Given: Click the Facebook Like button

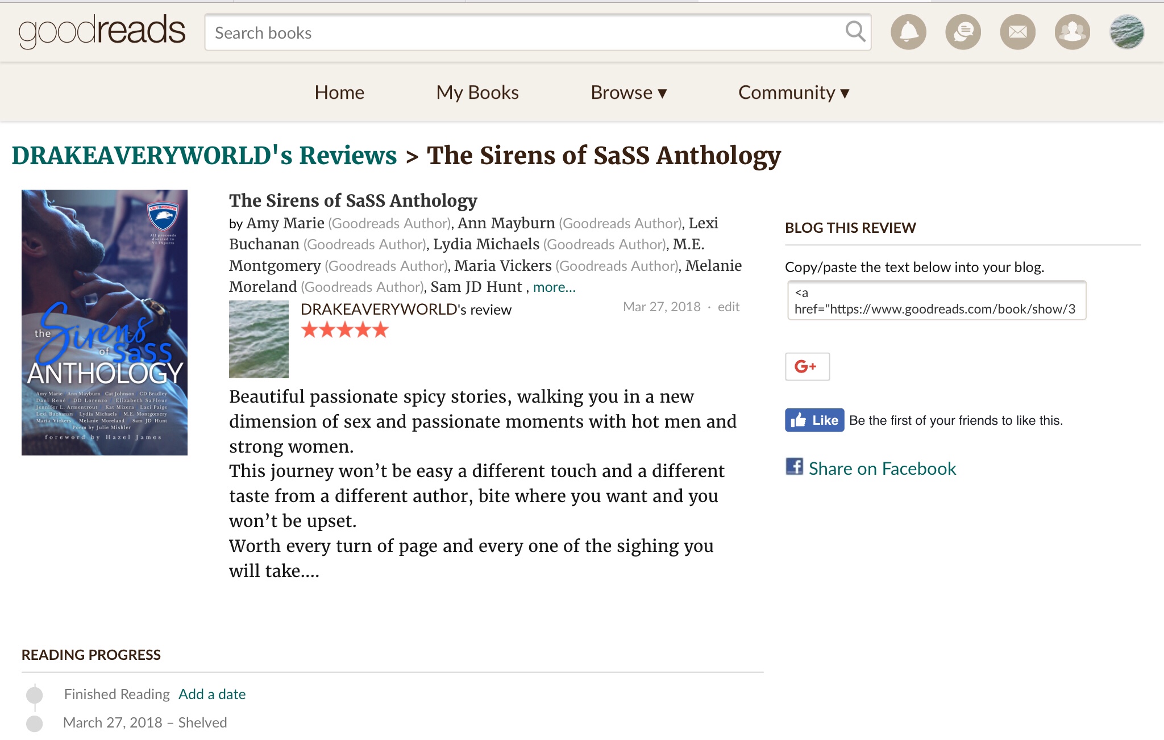Looking at the screenshot, I should coord(814,420).
